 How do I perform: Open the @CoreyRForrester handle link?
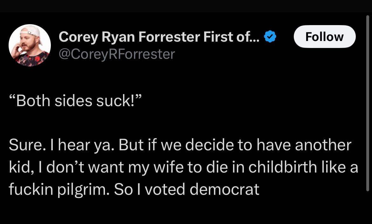pos(117,54)
